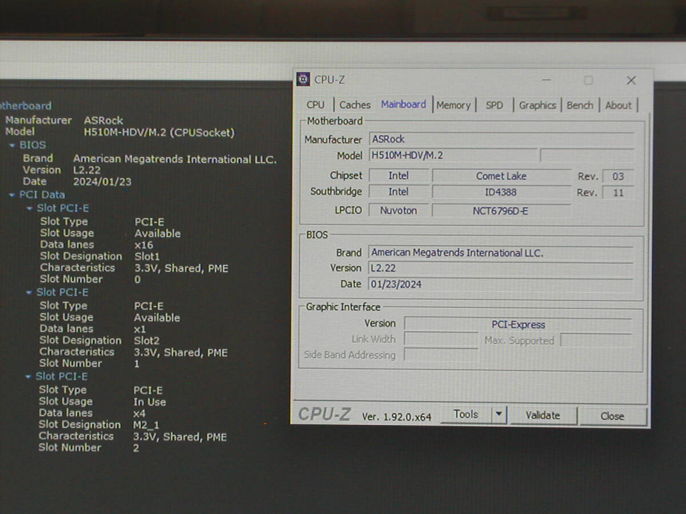
Task: Click the CPU-Z app icon in title bar
Action: (x=303, y=79)
